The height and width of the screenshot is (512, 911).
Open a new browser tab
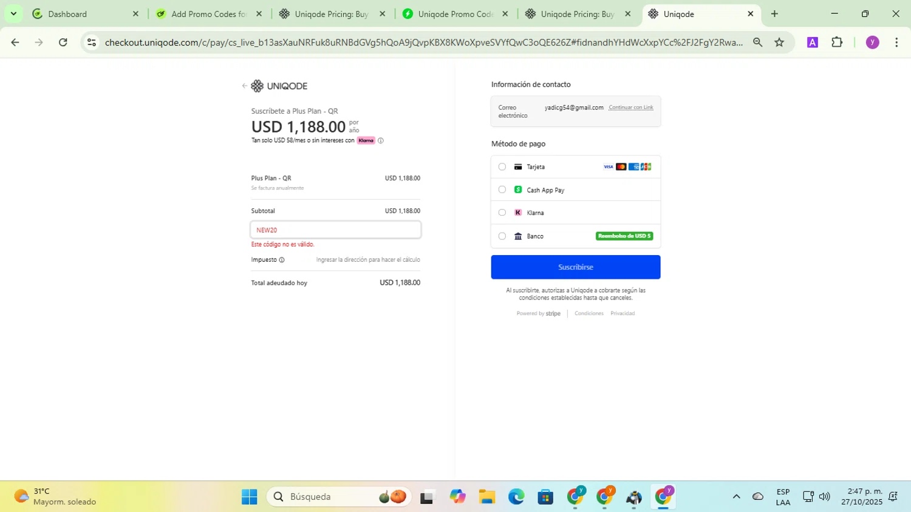[774, 13]
